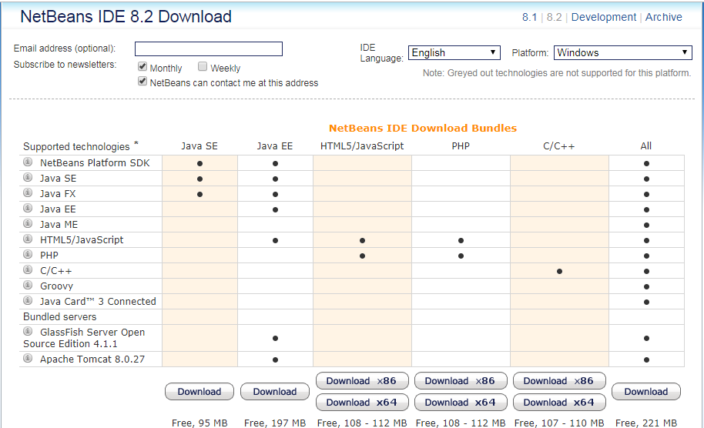The image size is (704, 428).
Task: Download HTML5/JavaScript bundle x86
Action: (x=362, y=381)
